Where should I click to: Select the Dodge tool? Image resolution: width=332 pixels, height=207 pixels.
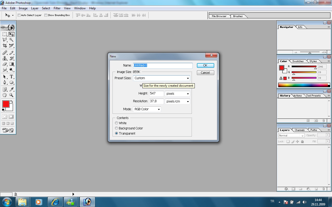click(11, 70)
